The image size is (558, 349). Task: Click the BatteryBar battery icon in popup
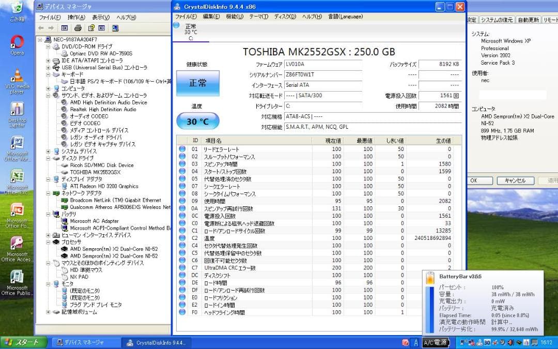430,278
